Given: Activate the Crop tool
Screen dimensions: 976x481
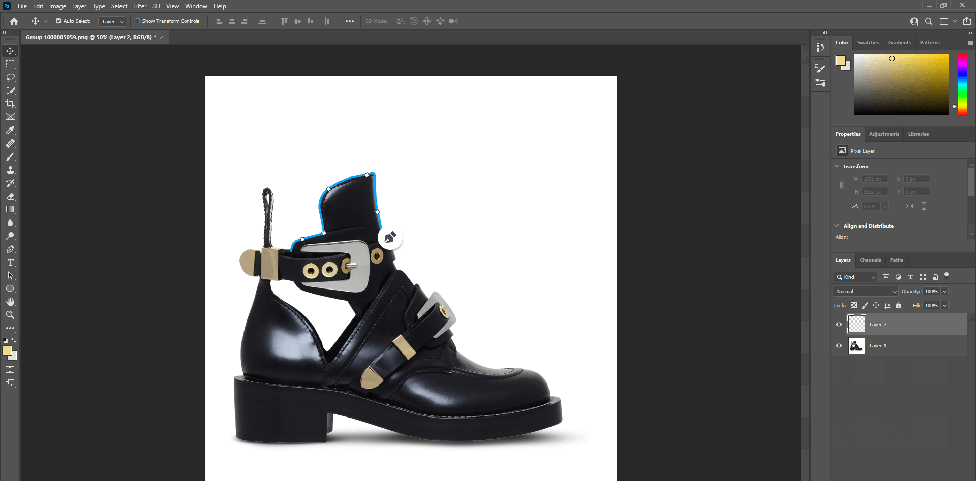Looking at the screenshot, I should tap(10, 104).
